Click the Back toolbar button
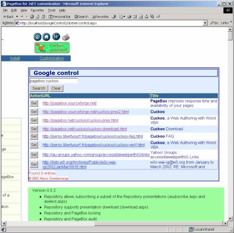 [9, 17]
